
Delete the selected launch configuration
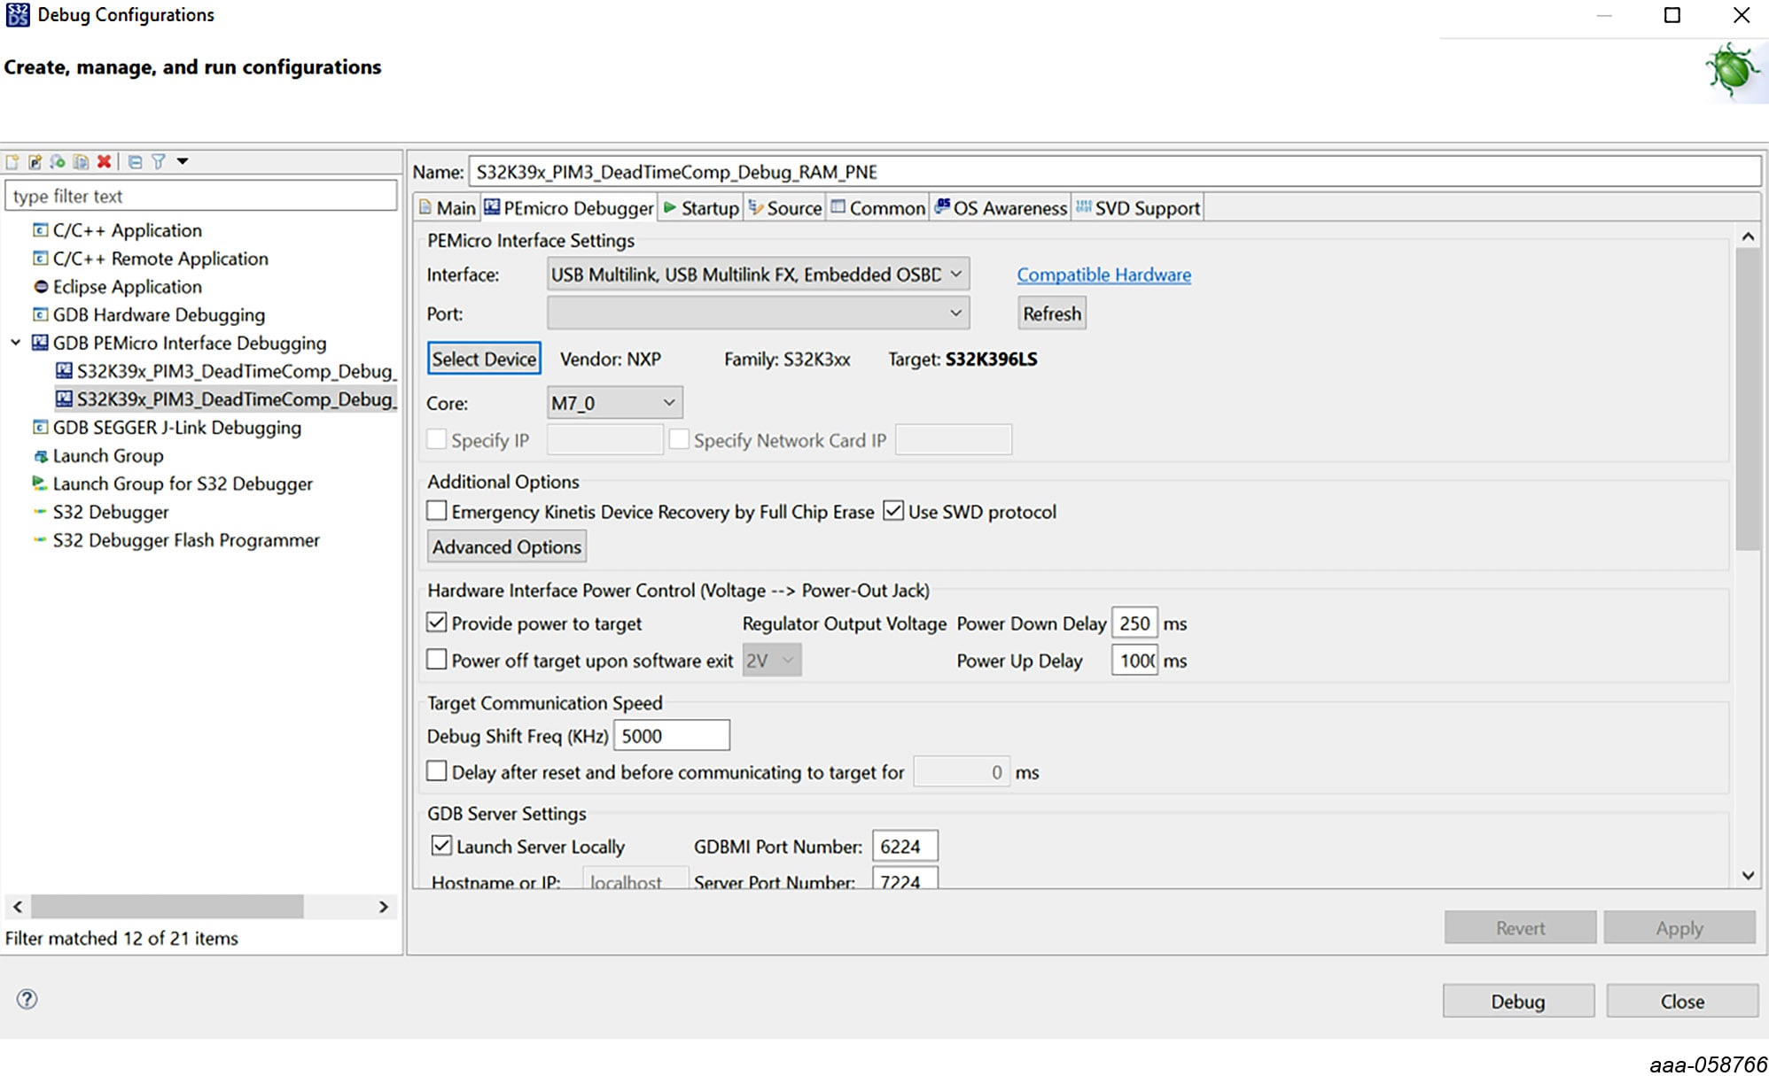(x=104, y=161)
